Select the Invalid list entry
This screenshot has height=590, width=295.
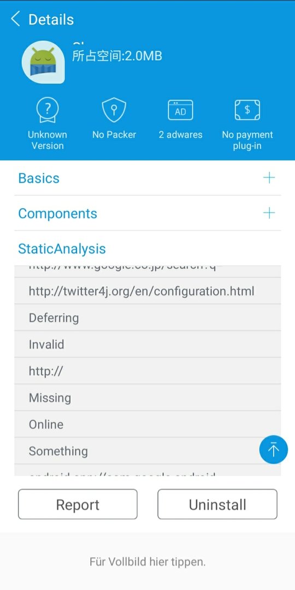(147, 344)
